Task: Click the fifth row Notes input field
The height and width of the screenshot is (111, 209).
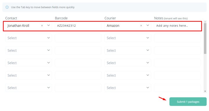Action: 177,75
